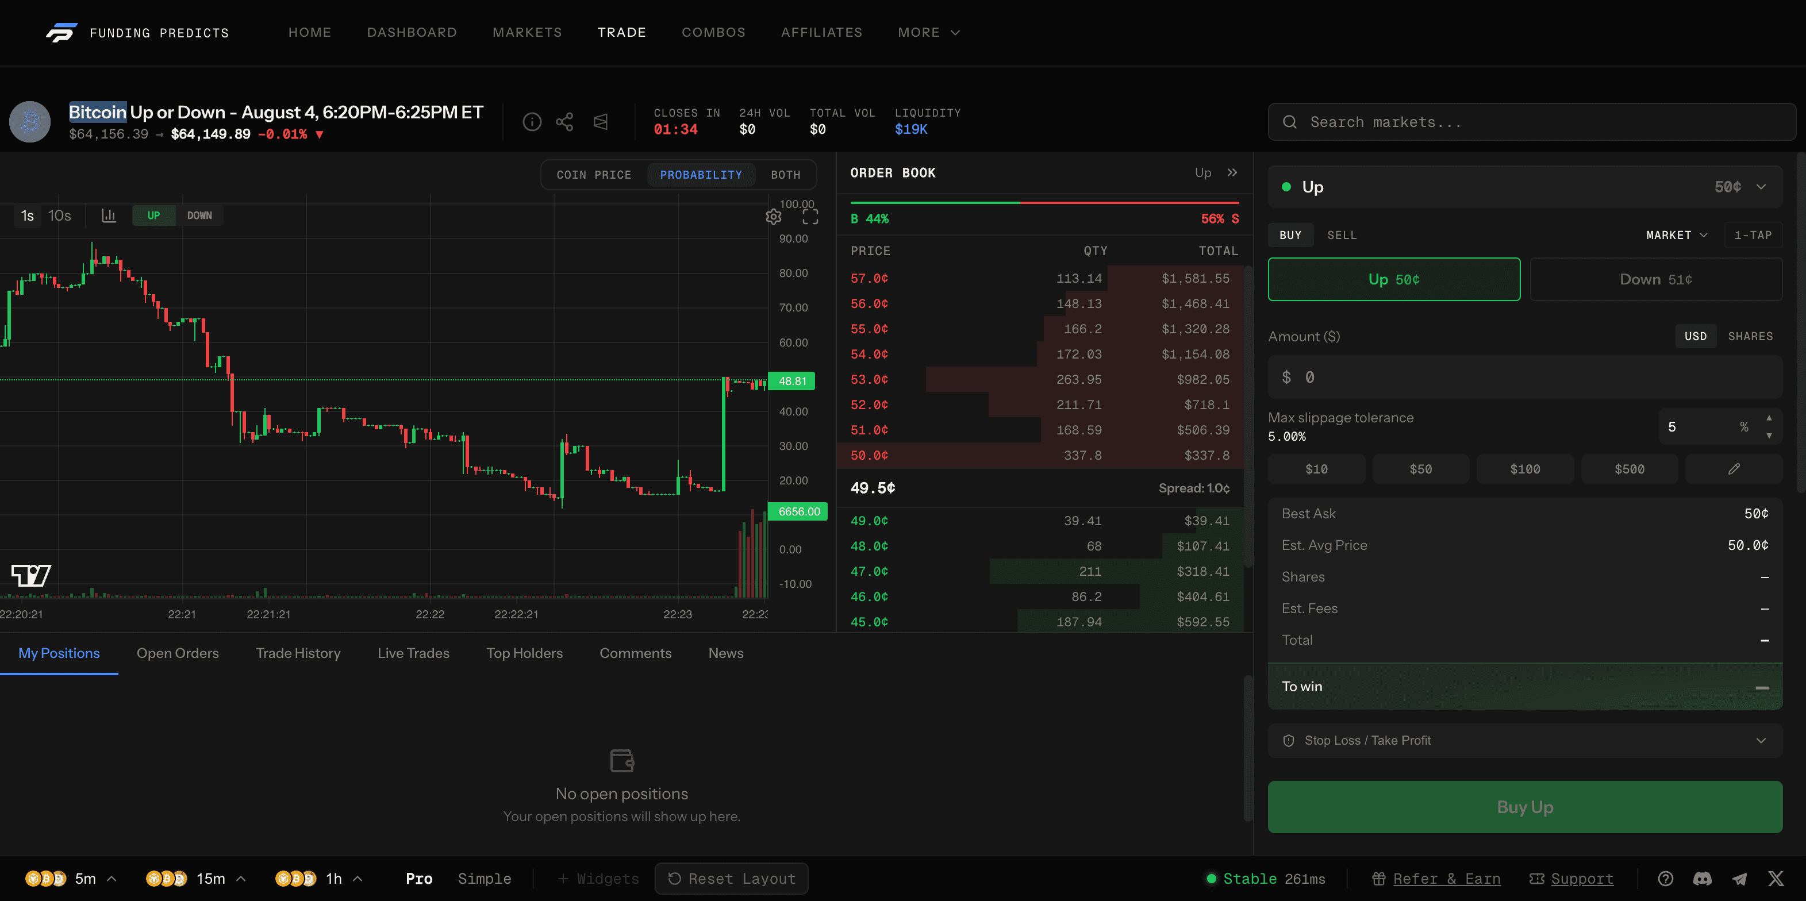Image resolution: width=1806 pixels, height=901 pixels.
Task: Open the help question mark icon
Action: click(x=1666, y=879)
